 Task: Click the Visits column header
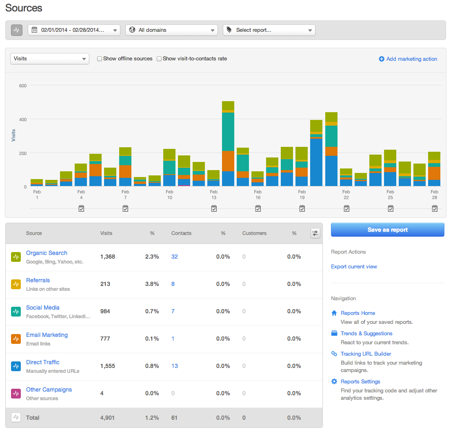(106, 233)
